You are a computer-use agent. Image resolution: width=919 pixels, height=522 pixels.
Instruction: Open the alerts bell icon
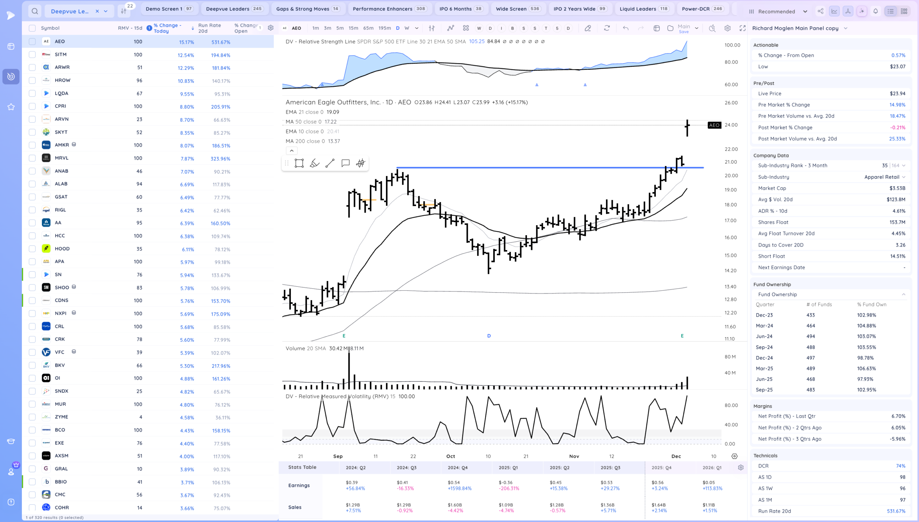click(x=876, y=11)
